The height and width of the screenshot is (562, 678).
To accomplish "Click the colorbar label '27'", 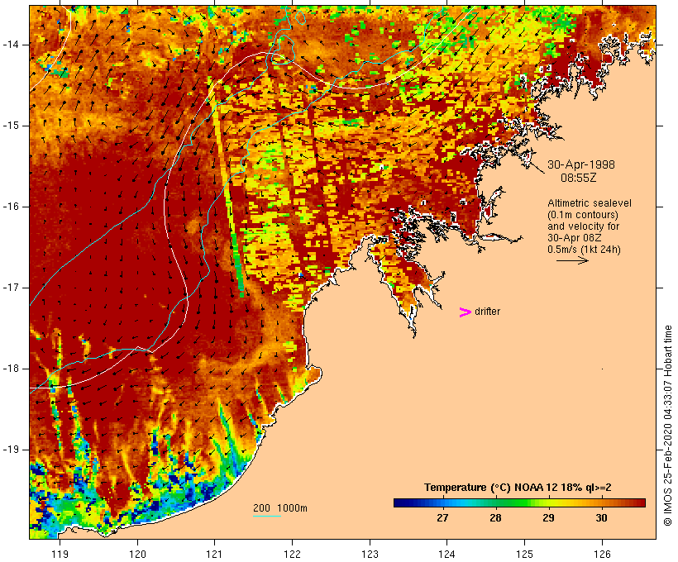I will [x=442, y=517].
